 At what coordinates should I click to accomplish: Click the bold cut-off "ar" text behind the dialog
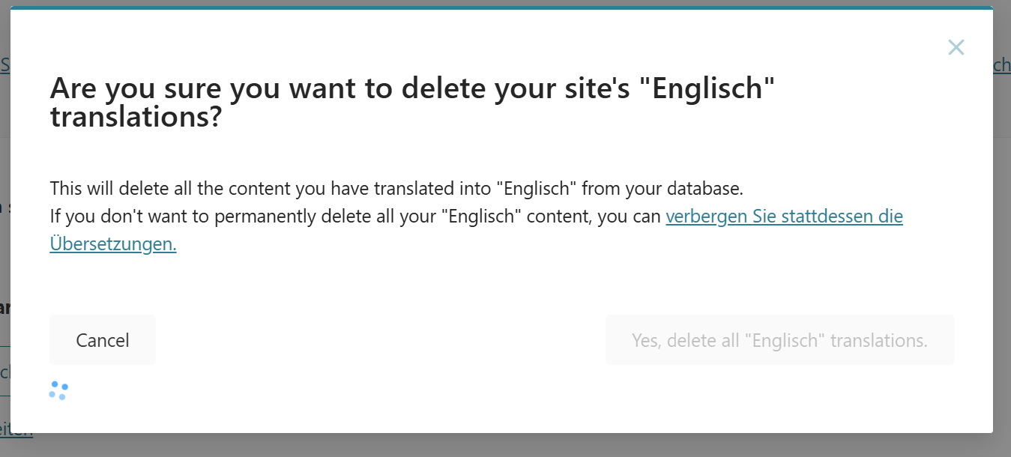4,308
